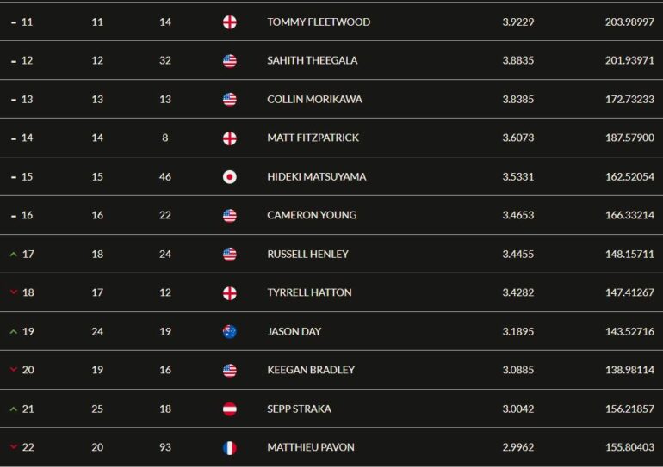Click the green up arrow at rank 17
The height and width of the screenshot is (467, 663).
14,255
